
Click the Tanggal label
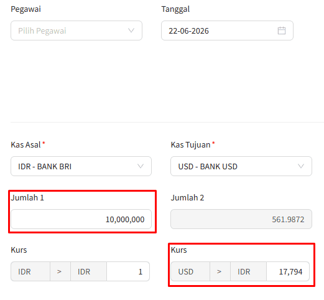click(x=175, y=9)
